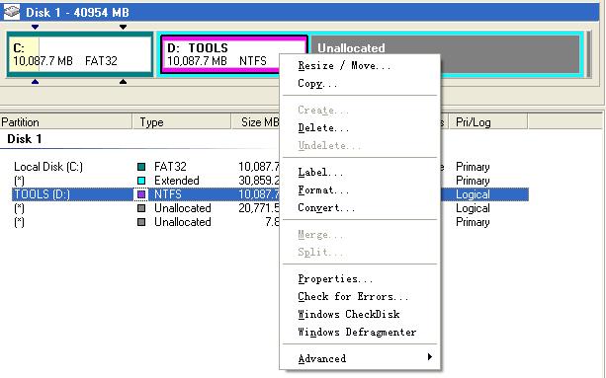Sort by the Partition column header
This screenshot has height=378, width=606.
(65, 121)
